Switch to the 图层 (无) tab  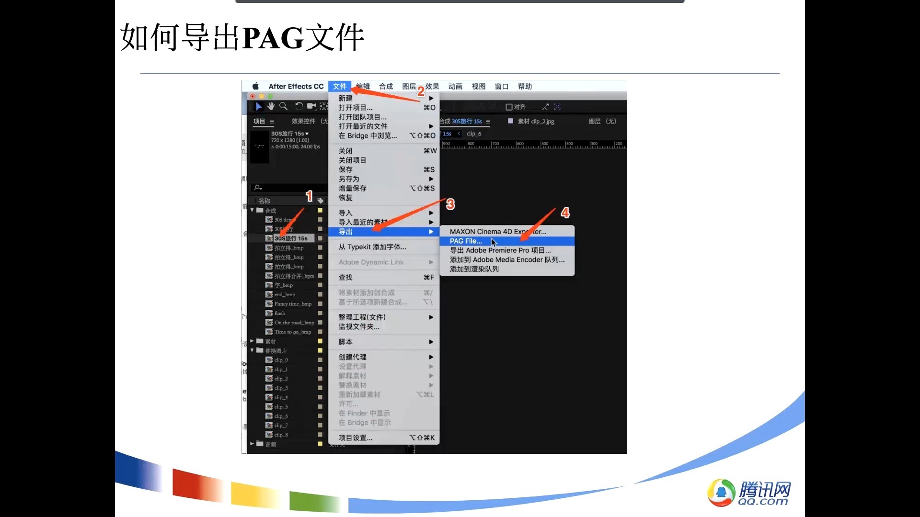click(602, 122)
